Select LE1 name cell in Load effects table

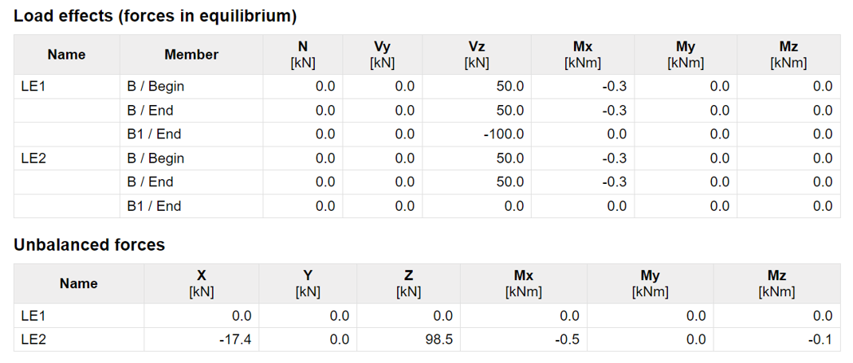point(33,87)
